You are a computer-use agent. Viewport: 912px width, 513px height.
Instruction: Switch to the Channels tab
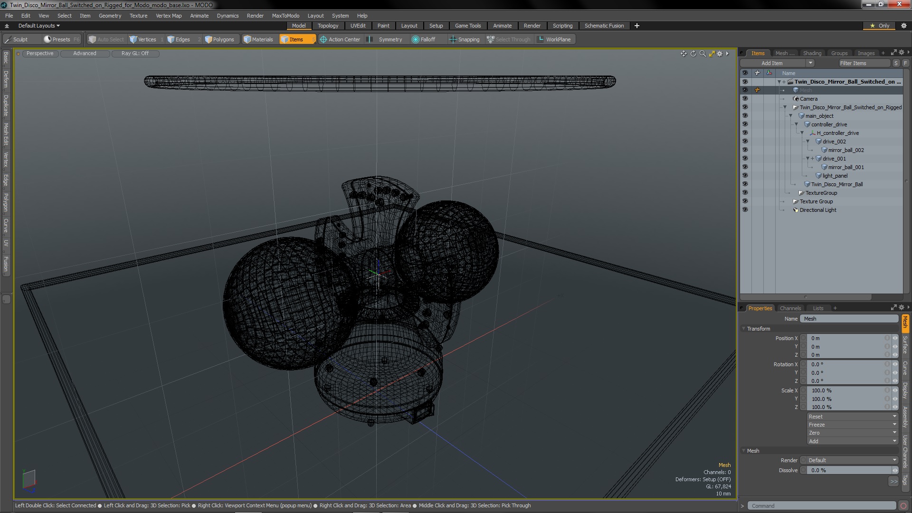790,308
